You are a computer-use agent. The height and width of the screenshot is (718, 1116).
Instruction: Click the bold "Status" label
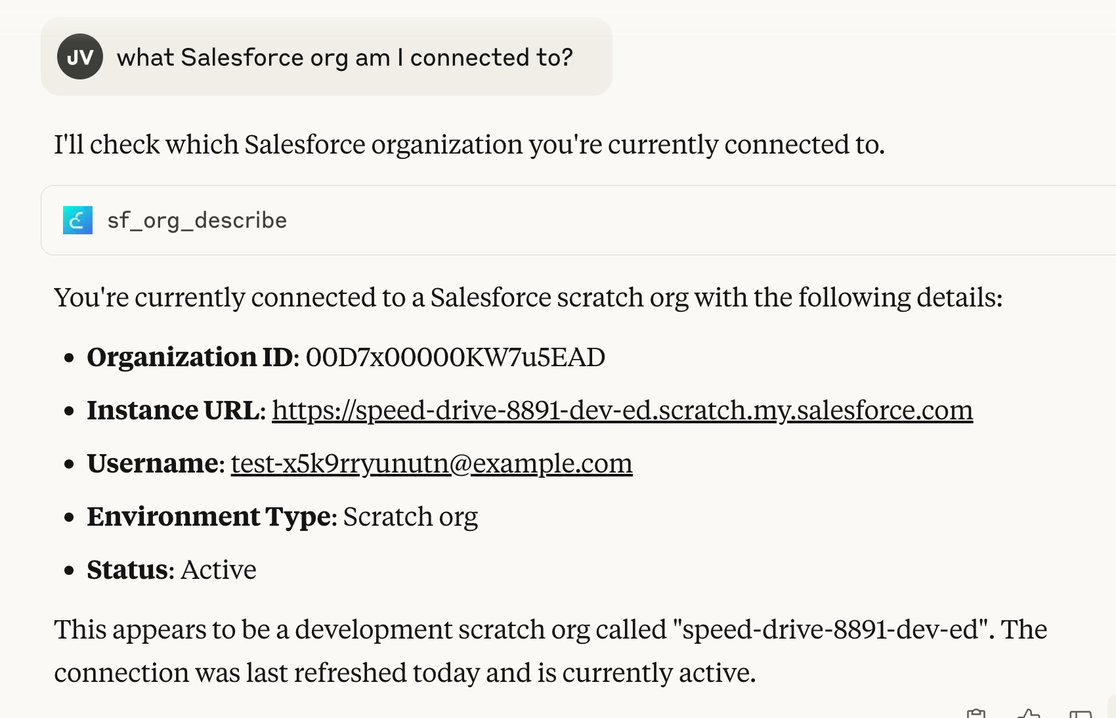pos(128,570)
